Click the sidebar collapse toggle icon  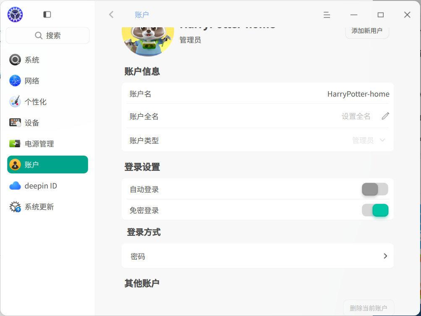pyautogui.click(x=47, y=15)
